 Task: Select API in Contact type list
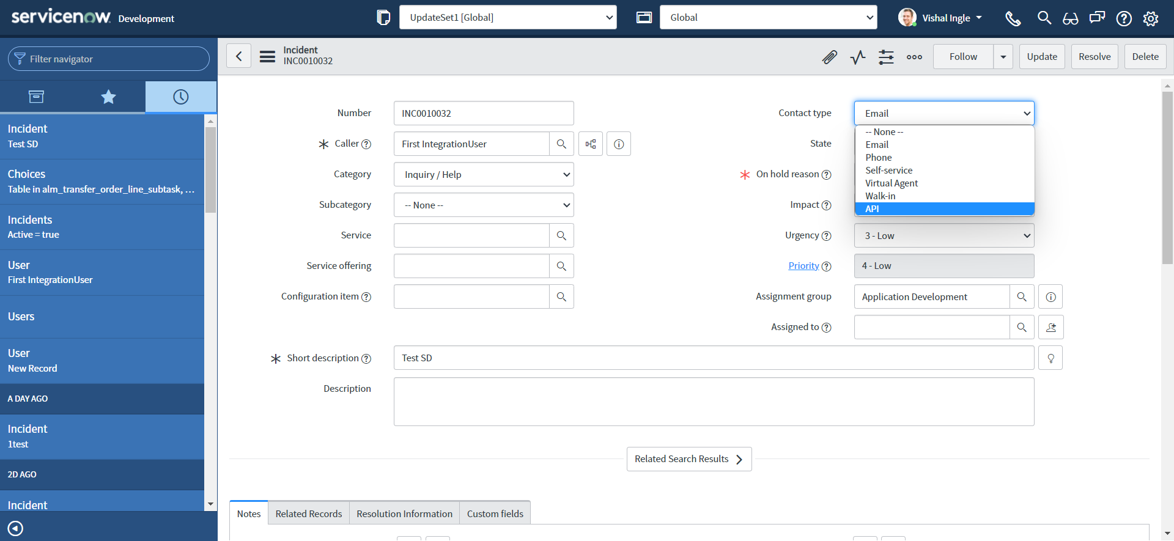pos(945,209)
